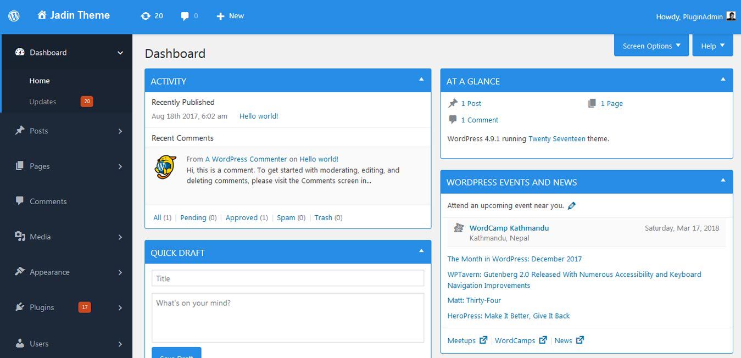Click the pushpin icon beside 1 Post
This screenshot has height=358, width=741.
coord(453,103)
